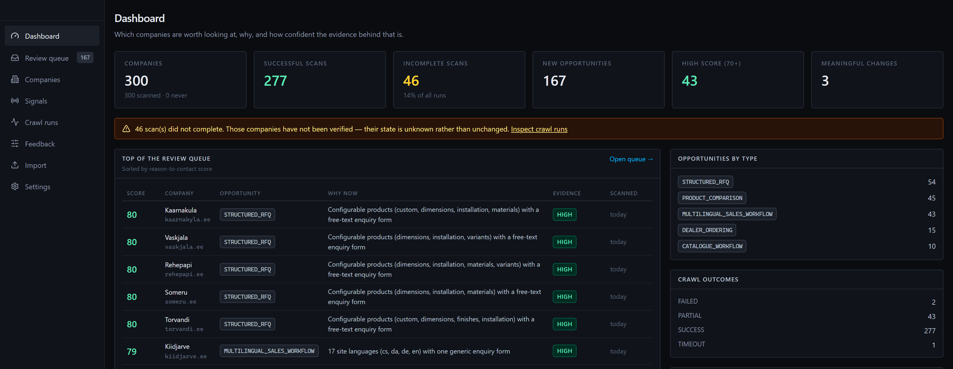Click the score 79 in Kiidjarve row
This screenshot has height=369, width=953.
(x=132, y=352)
